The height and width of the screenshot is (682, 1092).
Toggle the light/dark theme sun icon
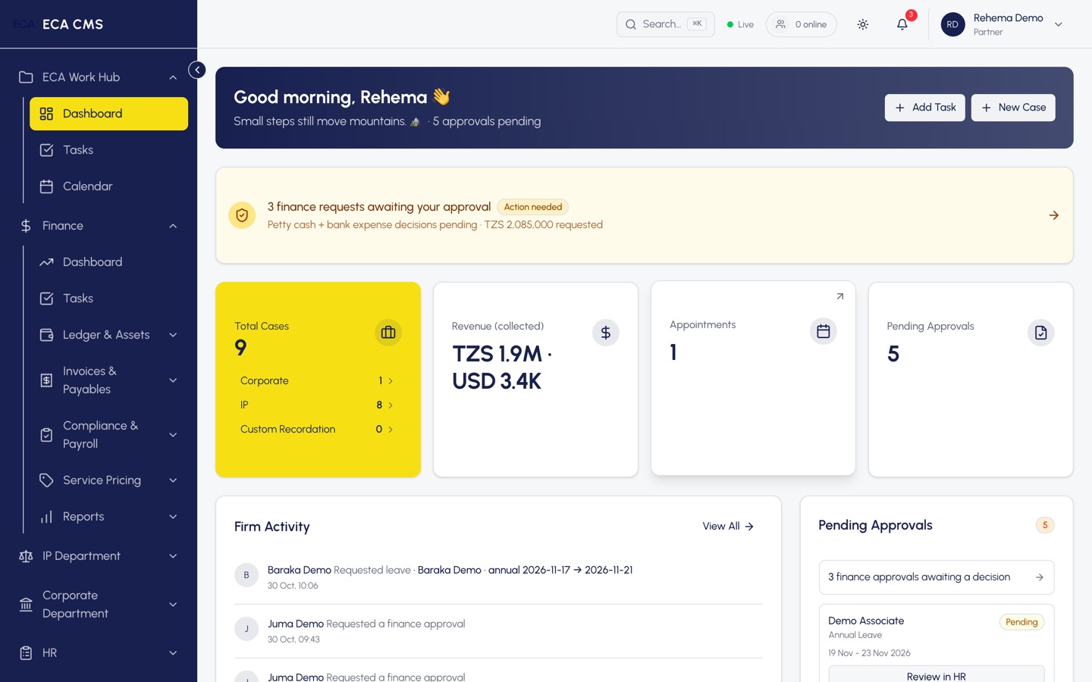(x=863, y=24)
